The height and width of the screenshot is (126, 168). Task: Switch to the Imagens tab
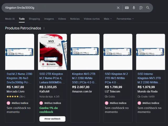tap(49, 19)
